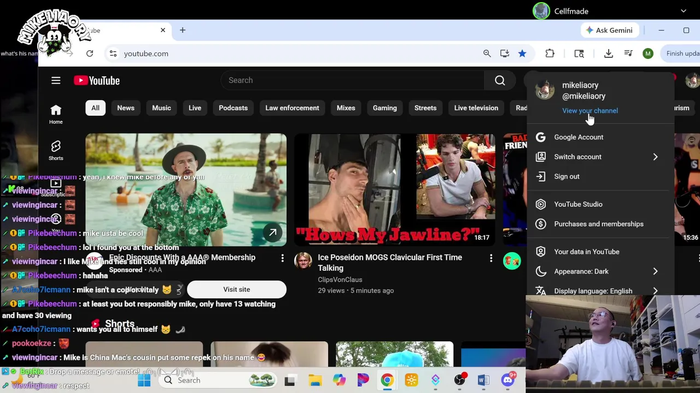Open Chrome extensions puzzle icon

(x=550, y=53)
